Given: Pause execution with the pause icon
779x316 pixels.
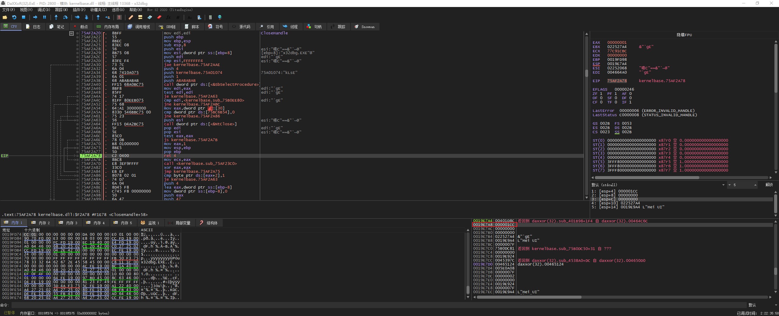Looking at the screenshot, I should (x=44, y=17).
